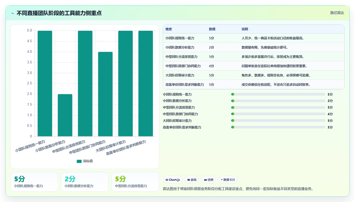Viewport: 355px width, 202px height.
Task: Click the 小团队数据分析能力 progress bar
Action: click(x=278, y=101)
